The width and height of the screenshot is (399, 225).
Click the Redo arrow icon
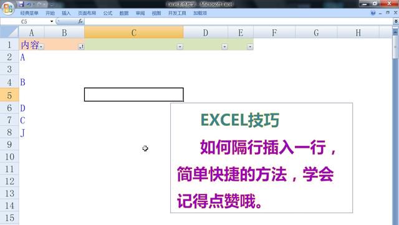[39, 4]
